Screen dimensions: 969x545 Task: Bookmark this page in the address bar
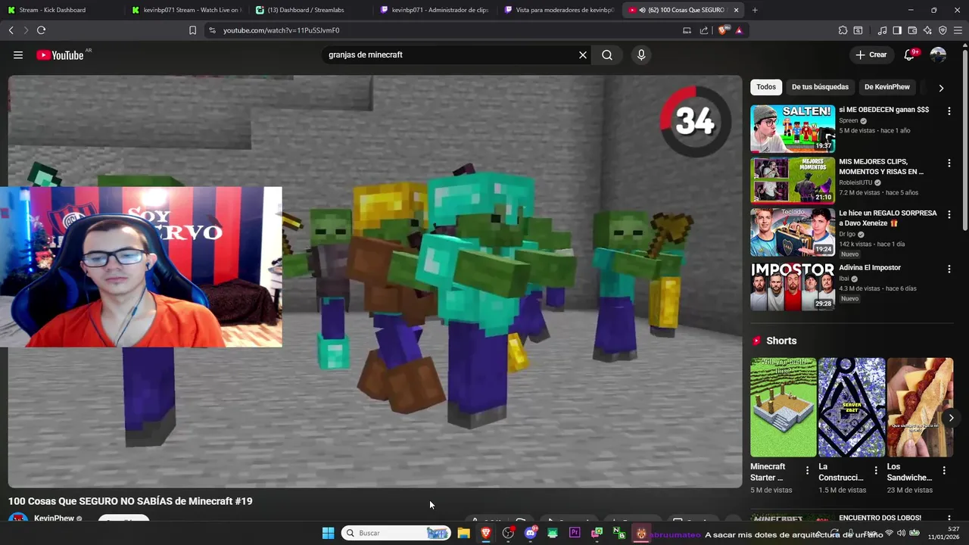(192, 30)
